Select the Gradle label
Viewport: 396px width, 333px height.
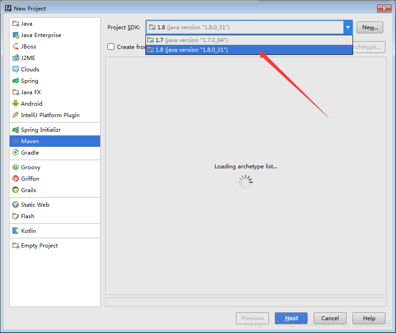click(x=30, y=153)
